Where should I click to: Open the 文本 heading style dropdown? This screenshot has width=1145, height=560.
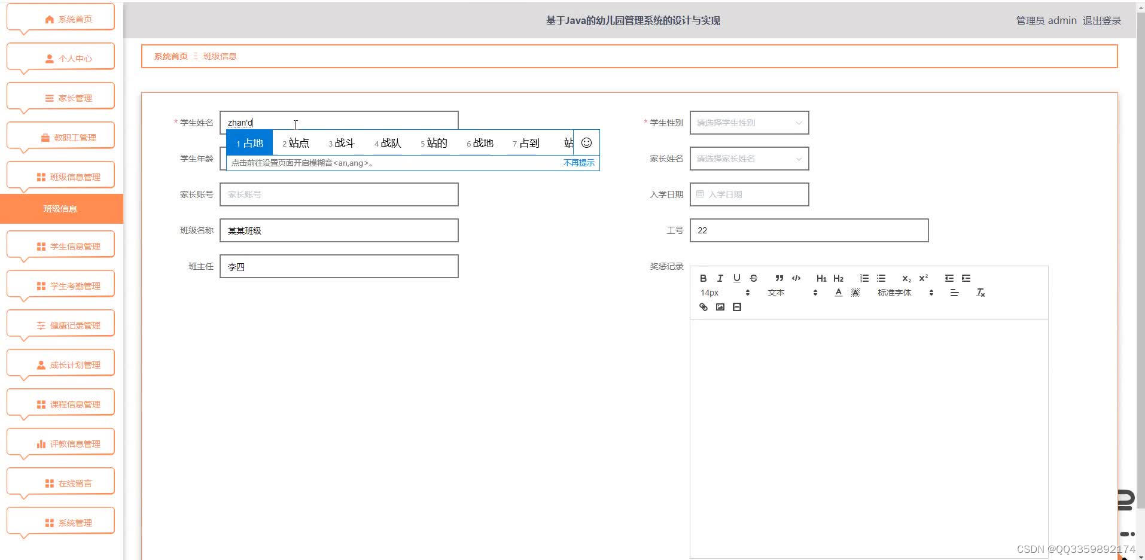point(792,293)
